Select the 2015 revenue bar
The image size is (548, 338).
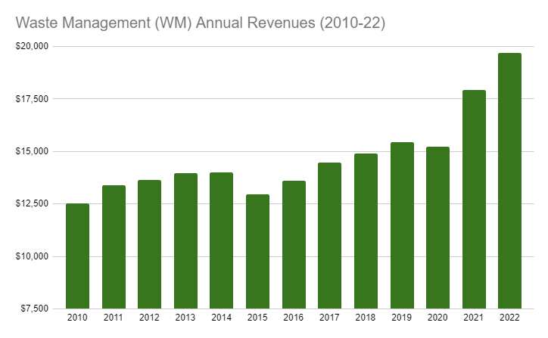point(257,251)
